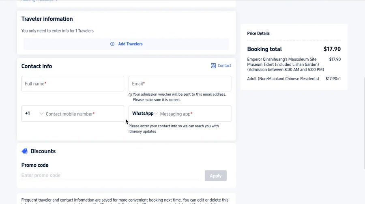365x204 pixels.
Task: Click the page vertical scrollbar
Action: pos(364,123)
